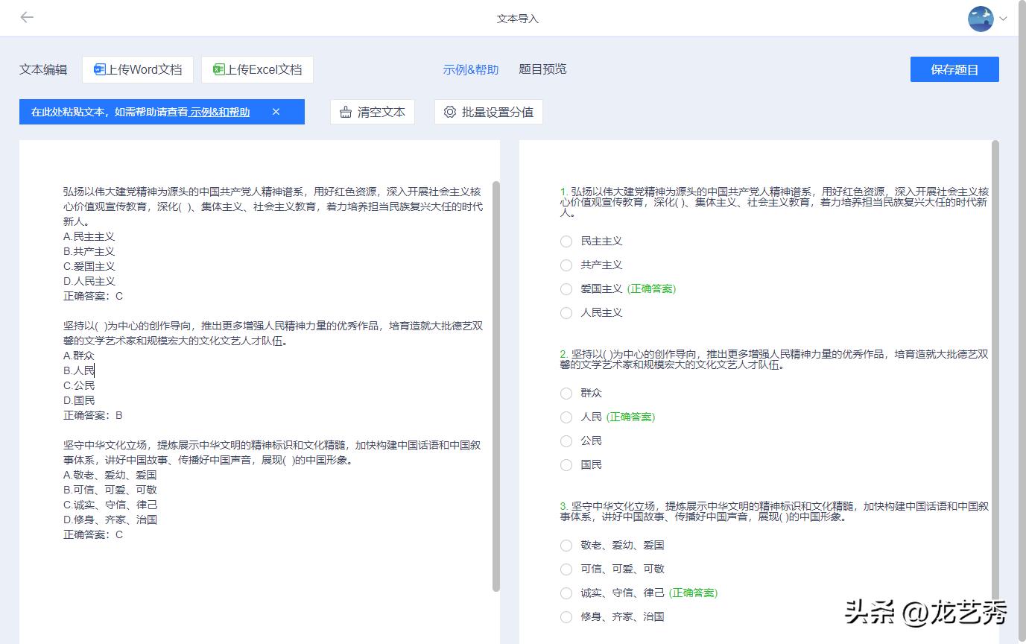Click the Excel document icon on 上传Excel文档 button

click(x=220, y=69)
